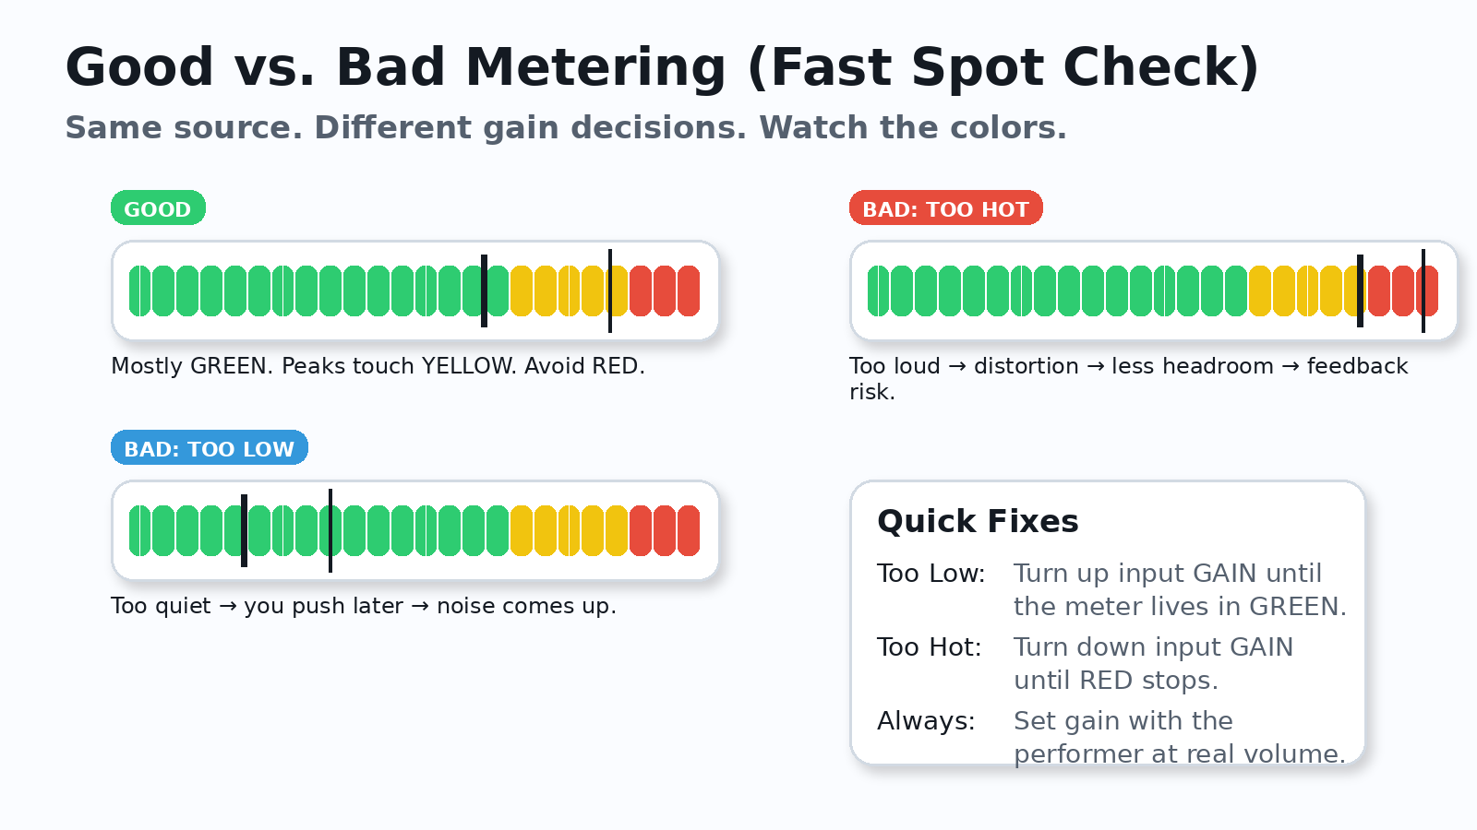Click the "Too Low:" label in Quick Fixes
The image size is (1477, 830).
pos(931,574)
